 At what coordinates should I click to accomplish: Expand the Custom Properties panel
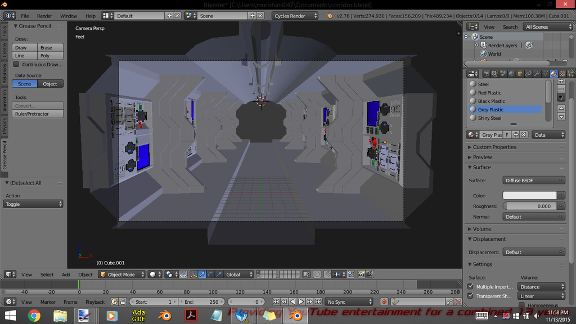pyautogui.click(x=494, y=147)
